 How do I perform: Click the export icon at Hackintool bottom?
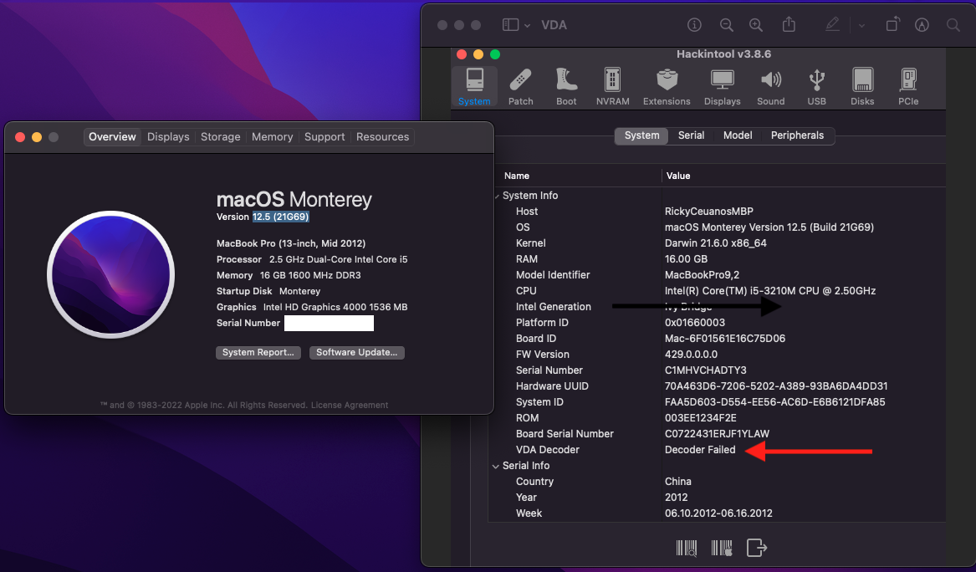click(x=756, y=548)
